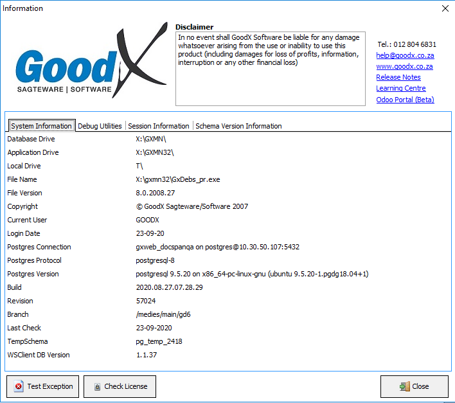455x403 pixels.
Task: Click the Current User label
Action: (27, 220)
